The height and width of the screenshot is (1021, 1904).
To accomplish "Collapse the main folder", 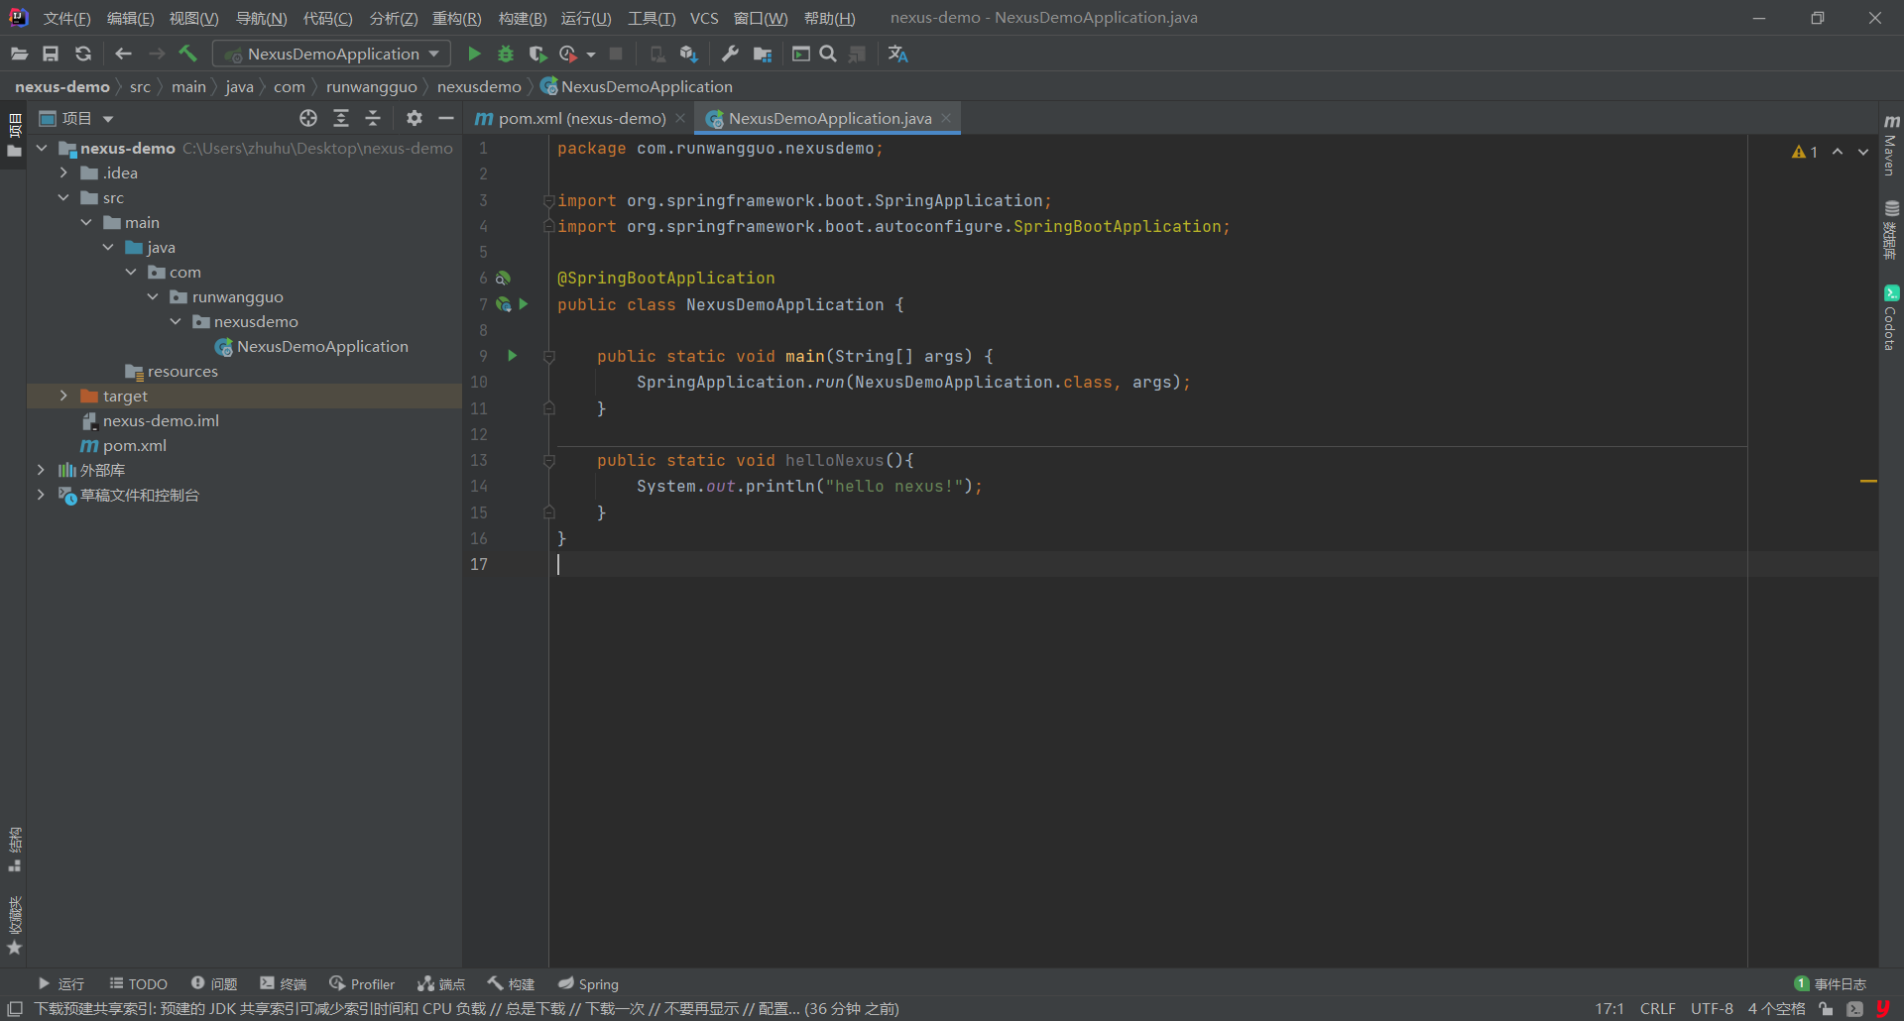I will (x=86, y=222).
